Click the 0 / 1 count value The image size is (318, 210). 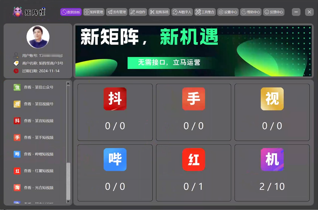(193, 187)
